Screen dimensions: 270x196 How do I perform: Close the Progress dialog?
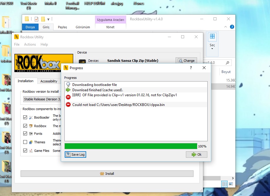pyautogui.click(x=204, y=68)
